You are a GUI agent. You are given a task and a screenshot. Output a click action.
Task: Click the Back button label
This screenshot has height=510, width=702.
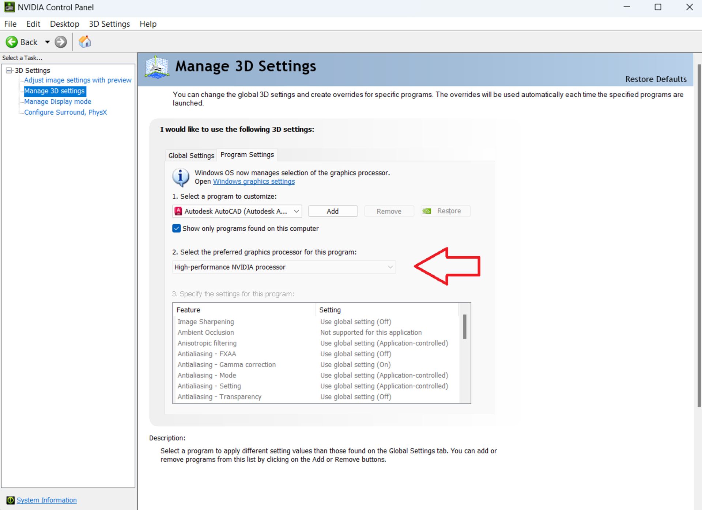coord(29,42)
